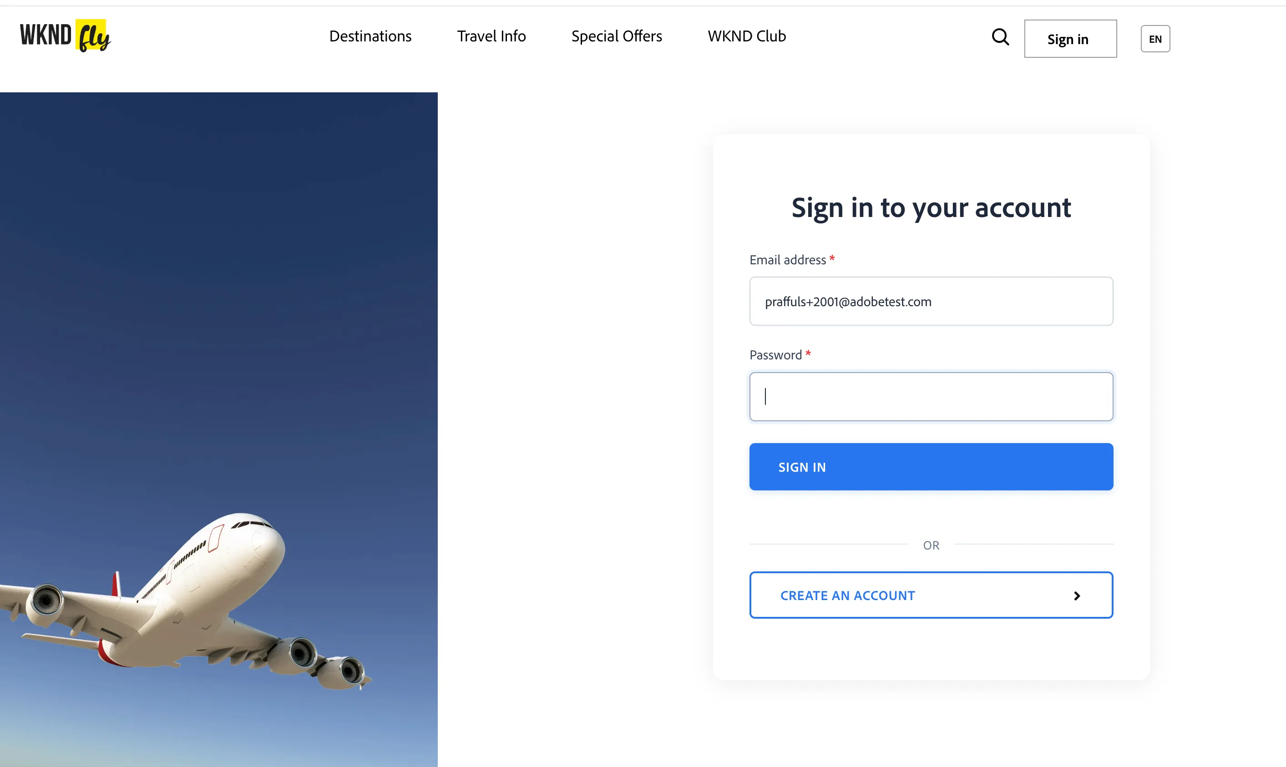Click the header Sign in button

click(x=1070, y=39)
